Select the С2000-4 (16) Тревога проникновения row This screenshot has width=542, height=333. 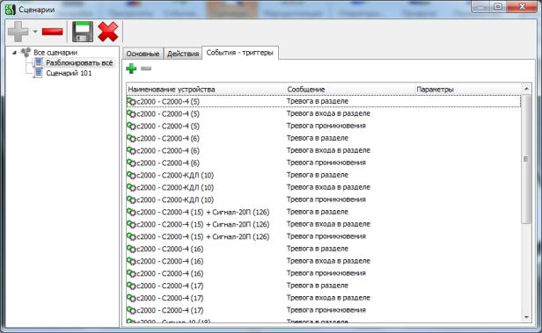click(324, 273)
